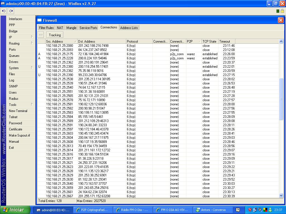The width and height of the screenshot is (286, 214).
Task: Open Bridge in the side menu
Action: pos(21,31)
